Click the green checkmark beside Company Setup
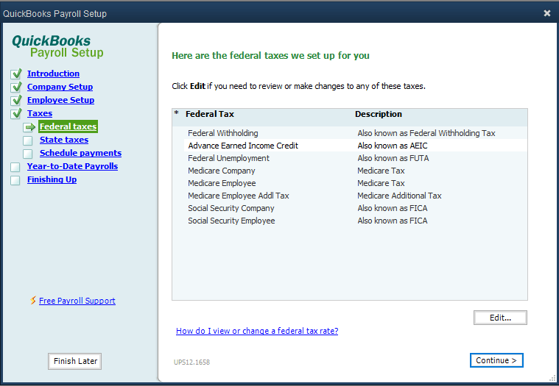 coord(16,87)
